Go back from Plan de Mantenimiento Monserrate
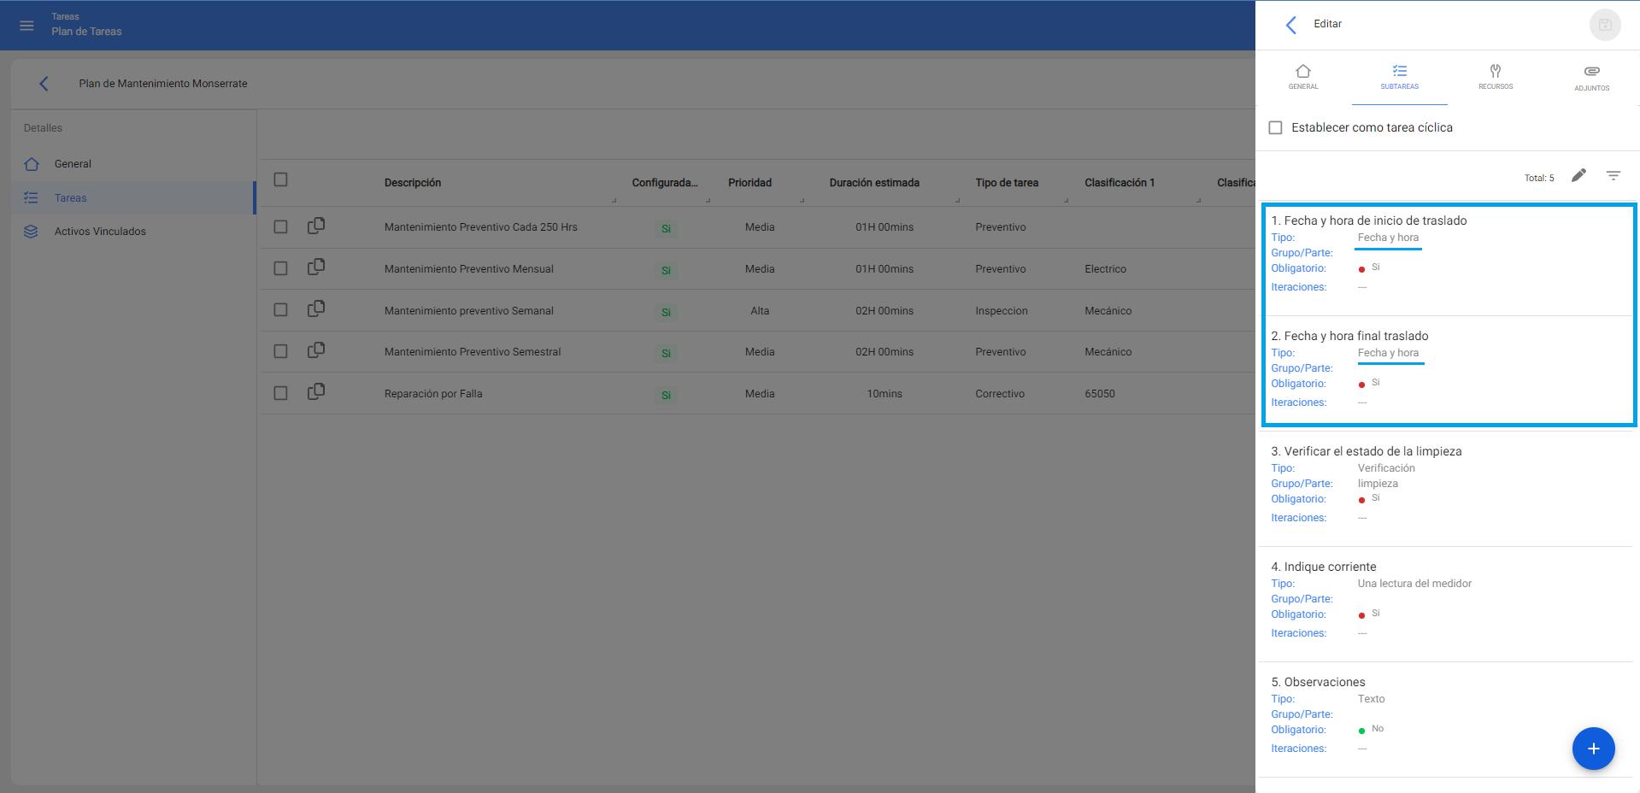This screenshot has width=1640, height=793. pyautogui.click(x=44, y=84)
